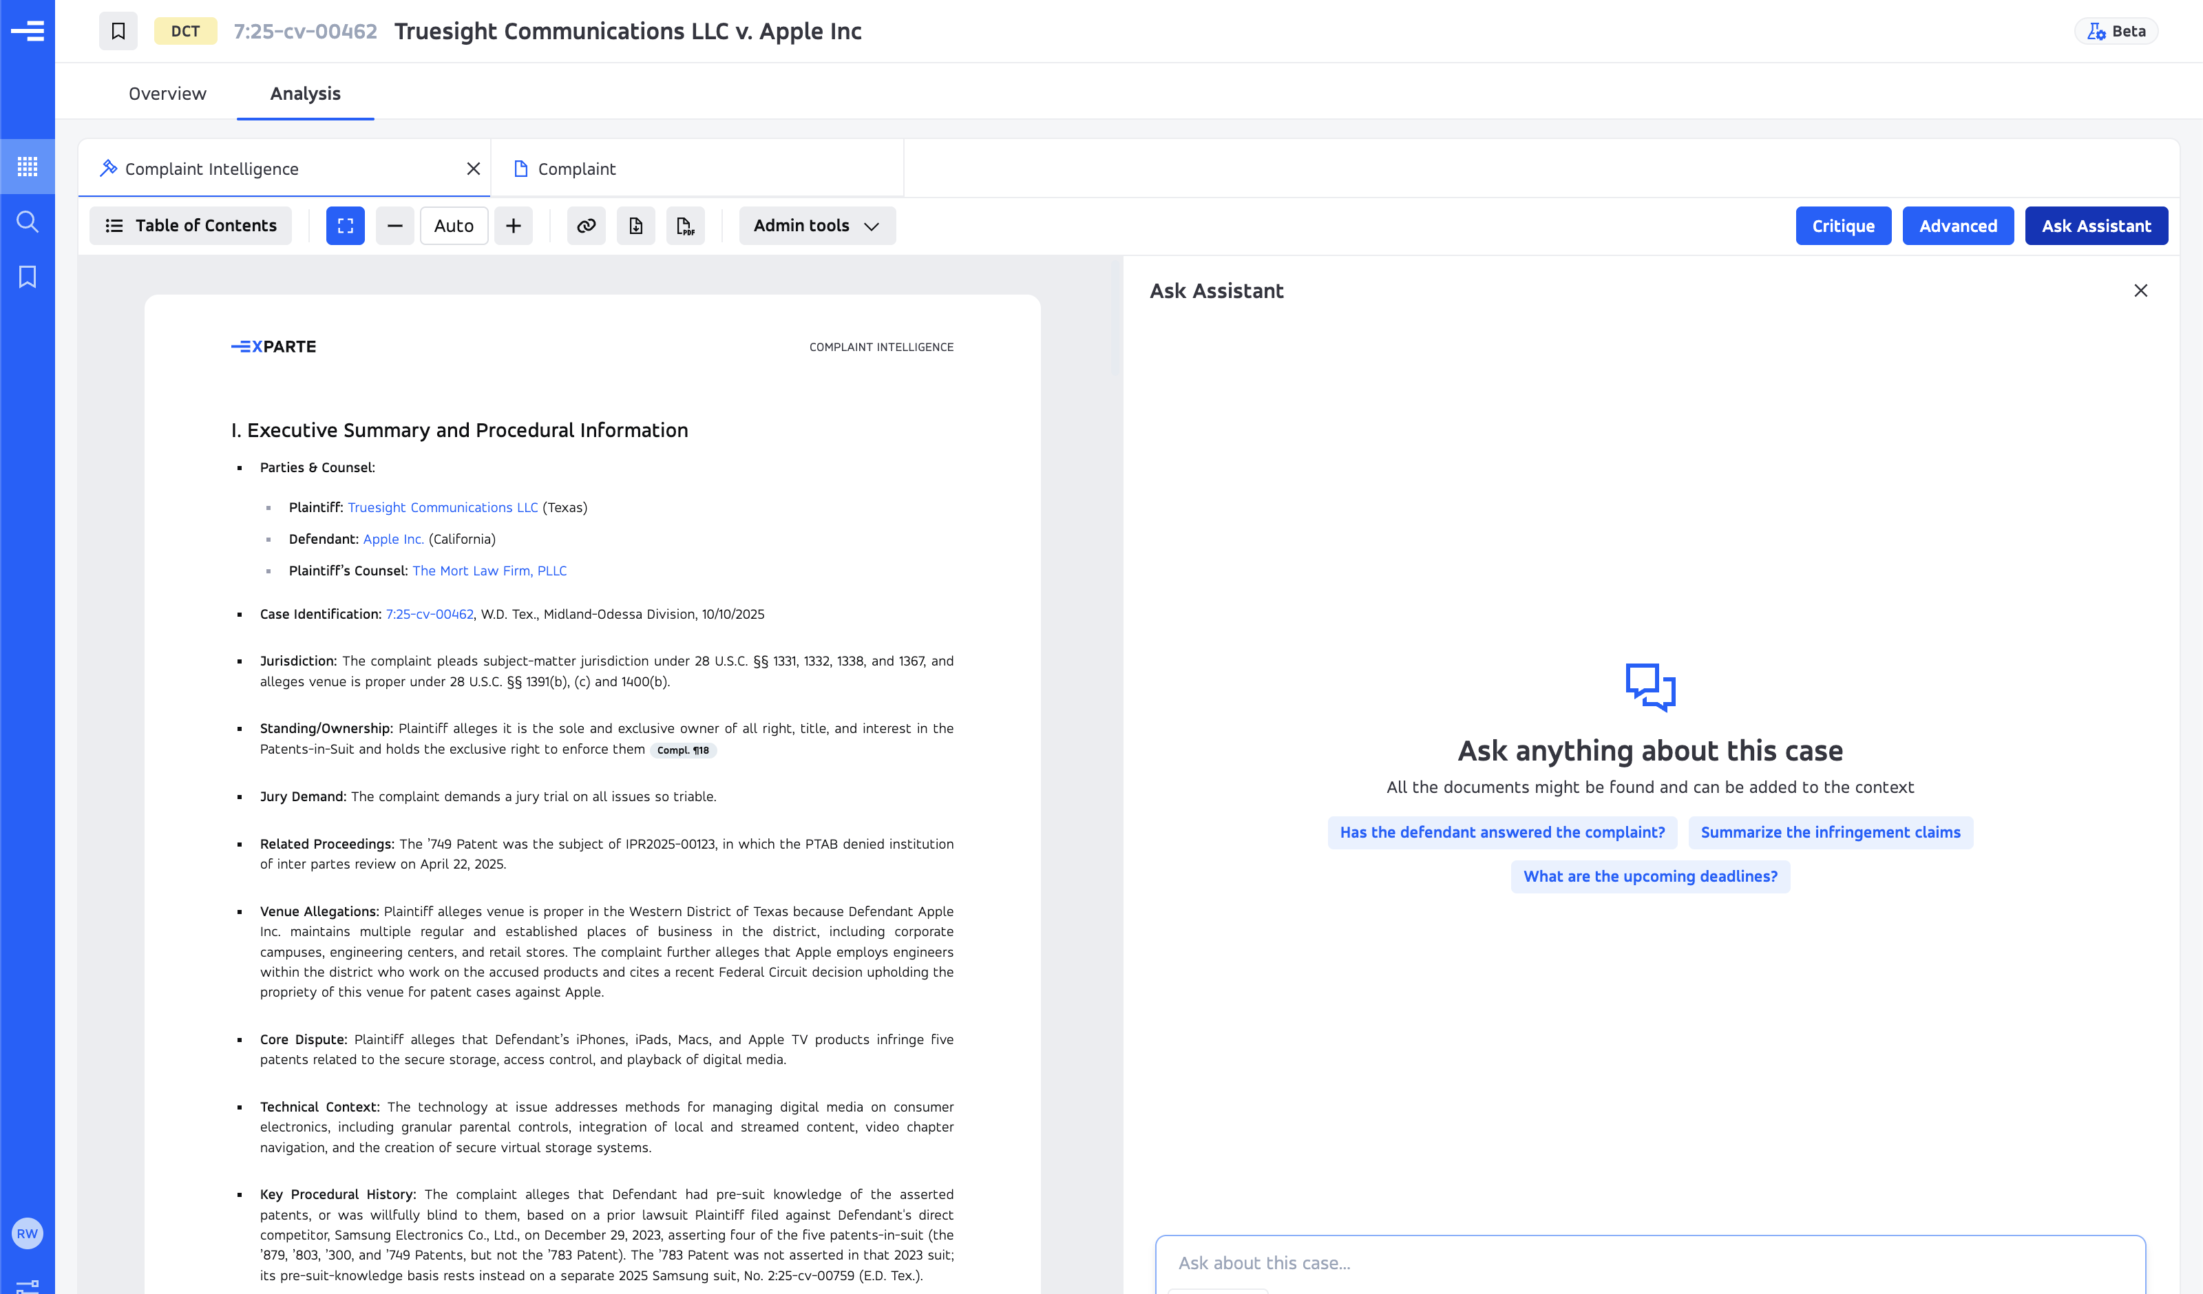The height and width of the screenshot is (1294, 2203).
Task: Open saved bookmarks in sidebar
Action: (x=27, y=277)
